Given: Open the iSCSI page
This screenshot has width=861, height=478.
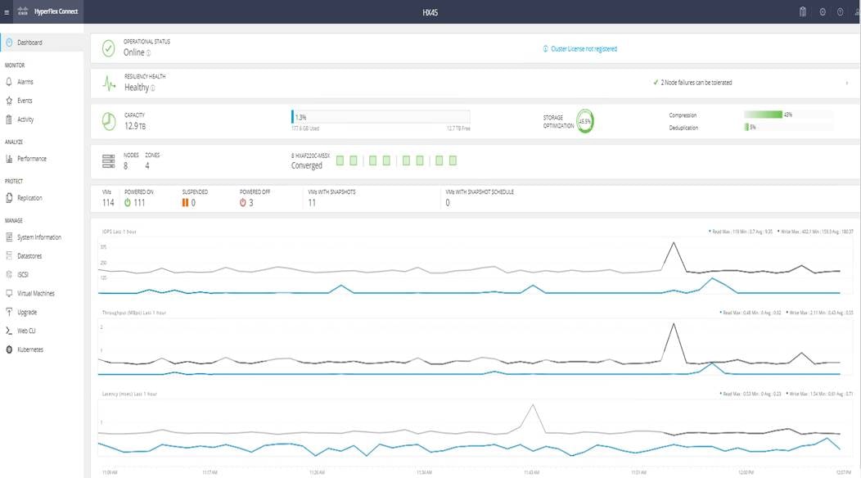Looking at the screenshot, I should pyautogui.click(x=23, y=275).
